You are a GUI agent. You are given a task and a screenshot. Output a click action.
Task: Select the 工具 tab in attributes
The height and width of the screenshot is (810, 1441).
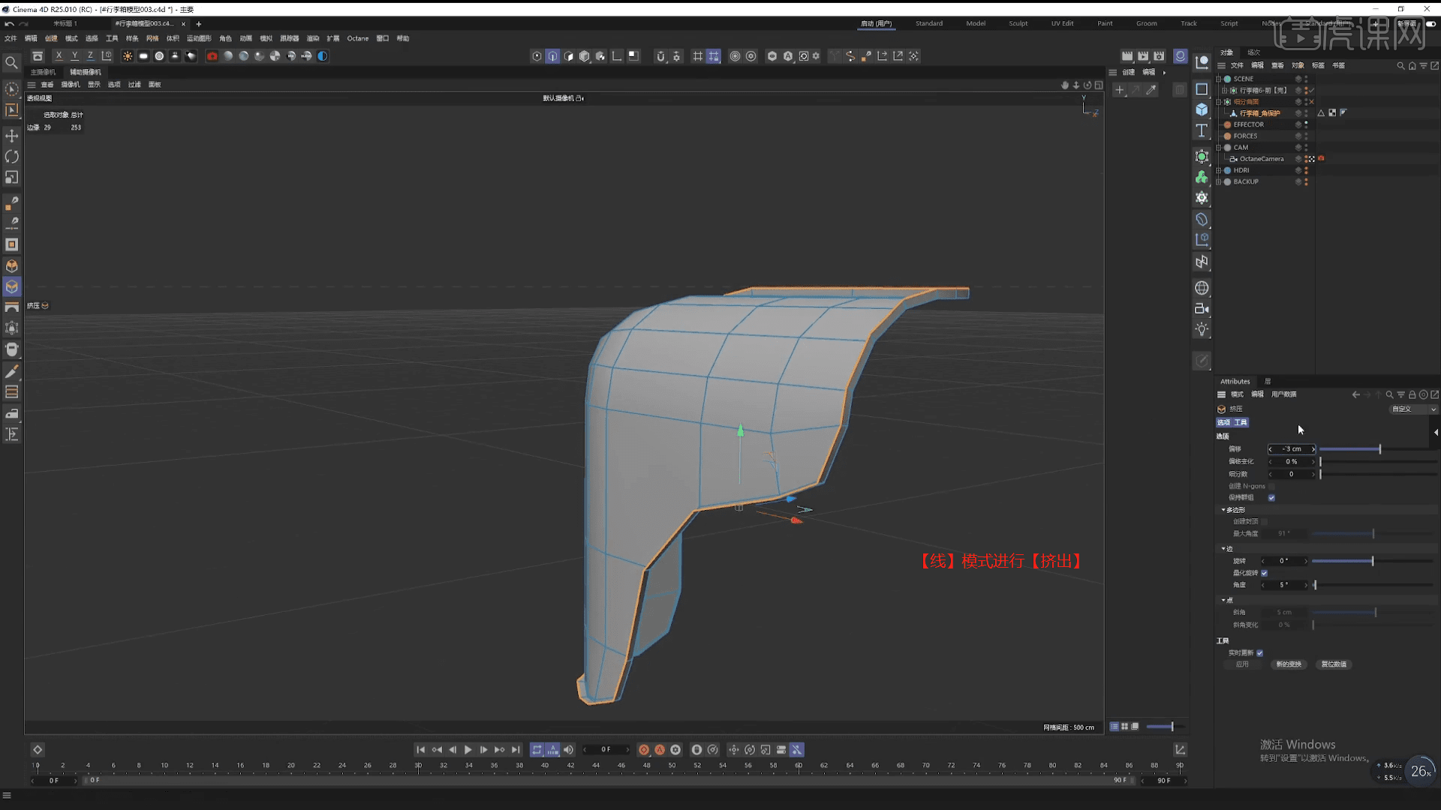pyautogui.click(x=1241, y=422)
